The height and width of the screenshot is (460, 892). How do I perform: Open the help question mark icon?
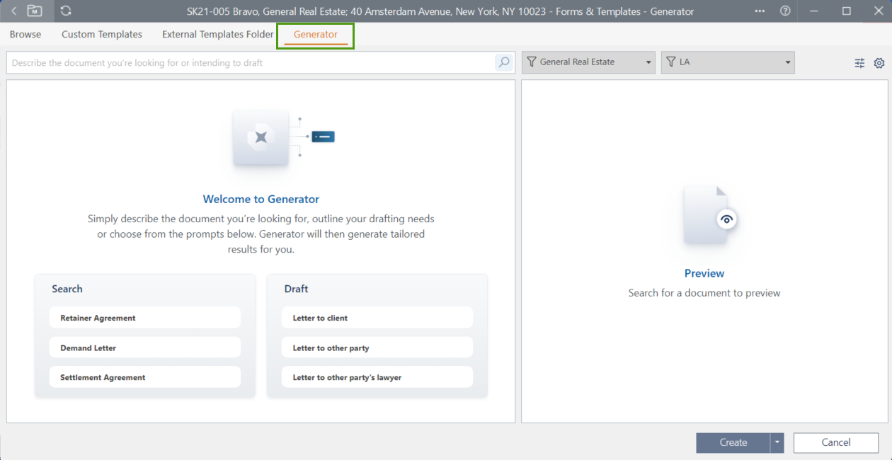(x=785, y=11)
